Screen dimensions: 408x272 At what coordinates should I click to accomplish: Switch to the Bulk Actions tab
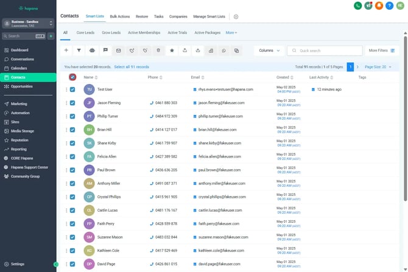tap(120, 16)
